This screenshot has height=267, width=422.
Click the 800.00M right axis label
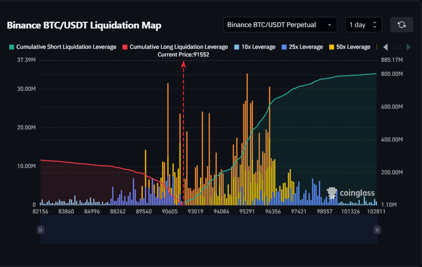pos(392,74)
